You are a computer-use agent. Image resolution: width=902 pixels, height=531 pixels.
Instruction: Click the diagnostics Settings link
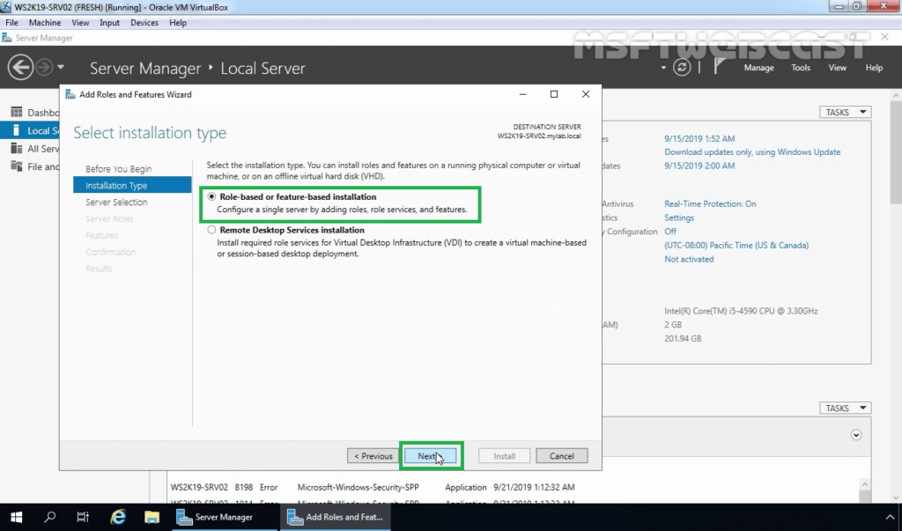pyautogui.click(x=679, y=218)
